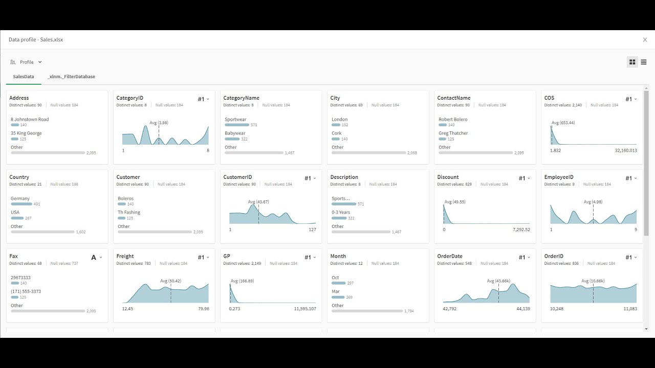Open CustomerID field type dropdown
This screenshot has width=655, height=368.
point(311,178)
